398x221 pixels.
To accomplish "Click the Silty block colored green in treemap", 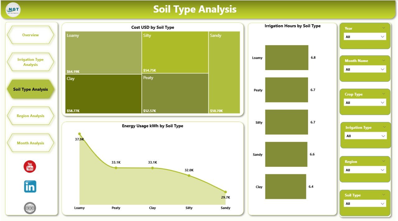I will point(175,51).
